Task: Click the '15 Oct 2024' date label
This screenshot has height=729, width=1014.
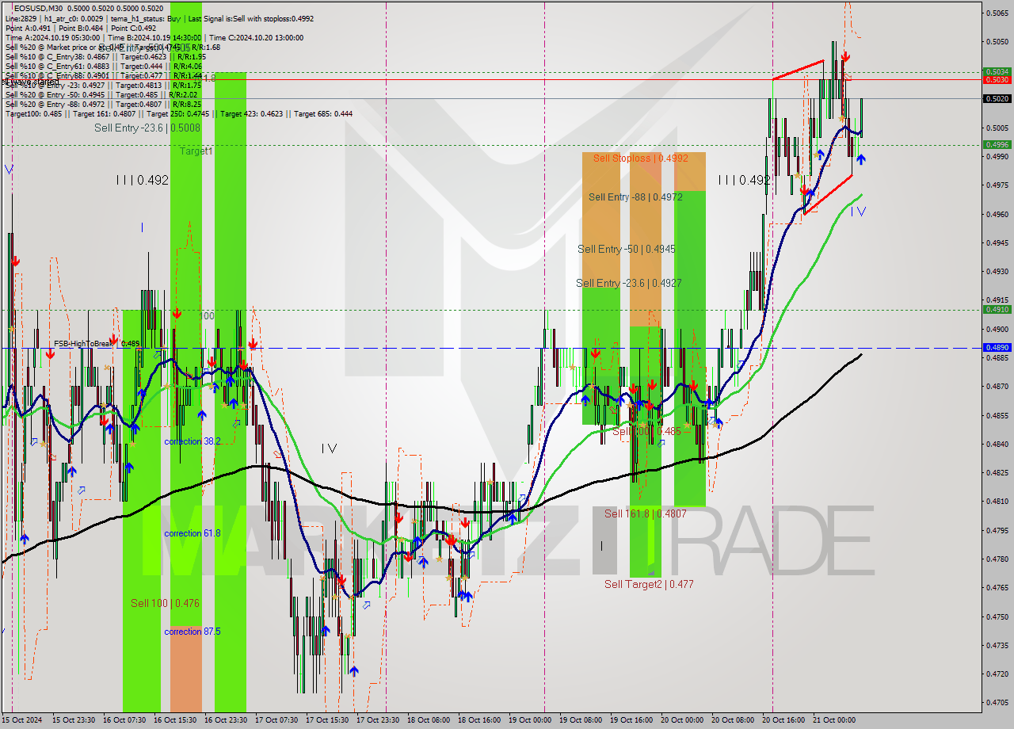Action: click(22, 720)
